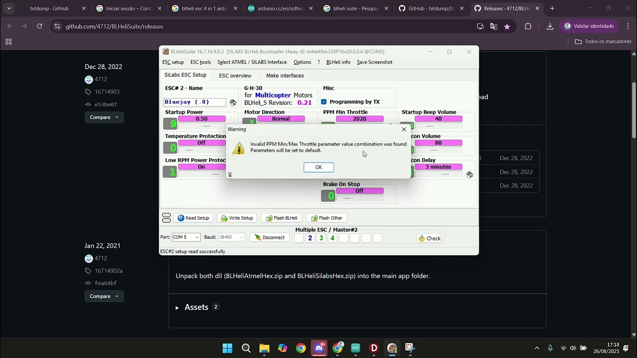Close the Warning dialog with its X
Viewport: 637px width, 358px height.
[404, 129]
